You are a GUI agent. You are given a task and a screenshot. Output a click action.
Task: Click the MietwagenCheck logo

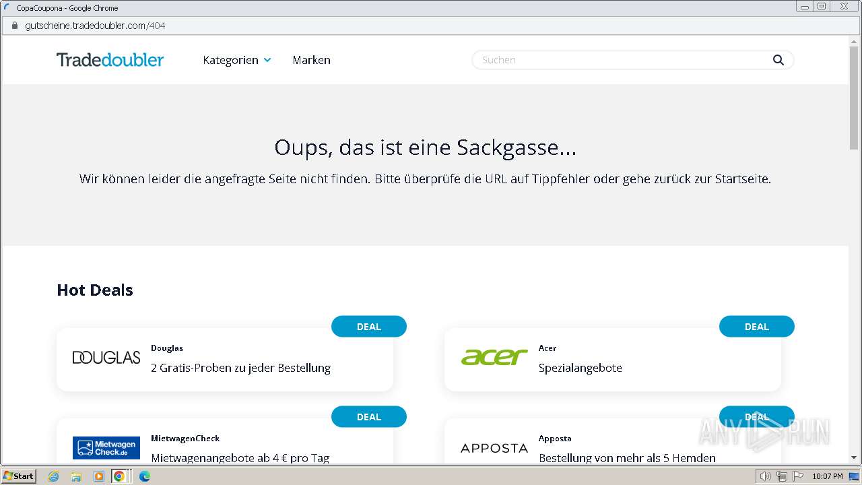coord(106,448)
